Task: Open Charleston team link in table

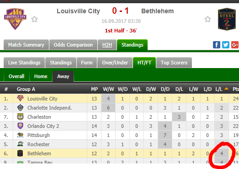Action: click(x=39, y=117)
